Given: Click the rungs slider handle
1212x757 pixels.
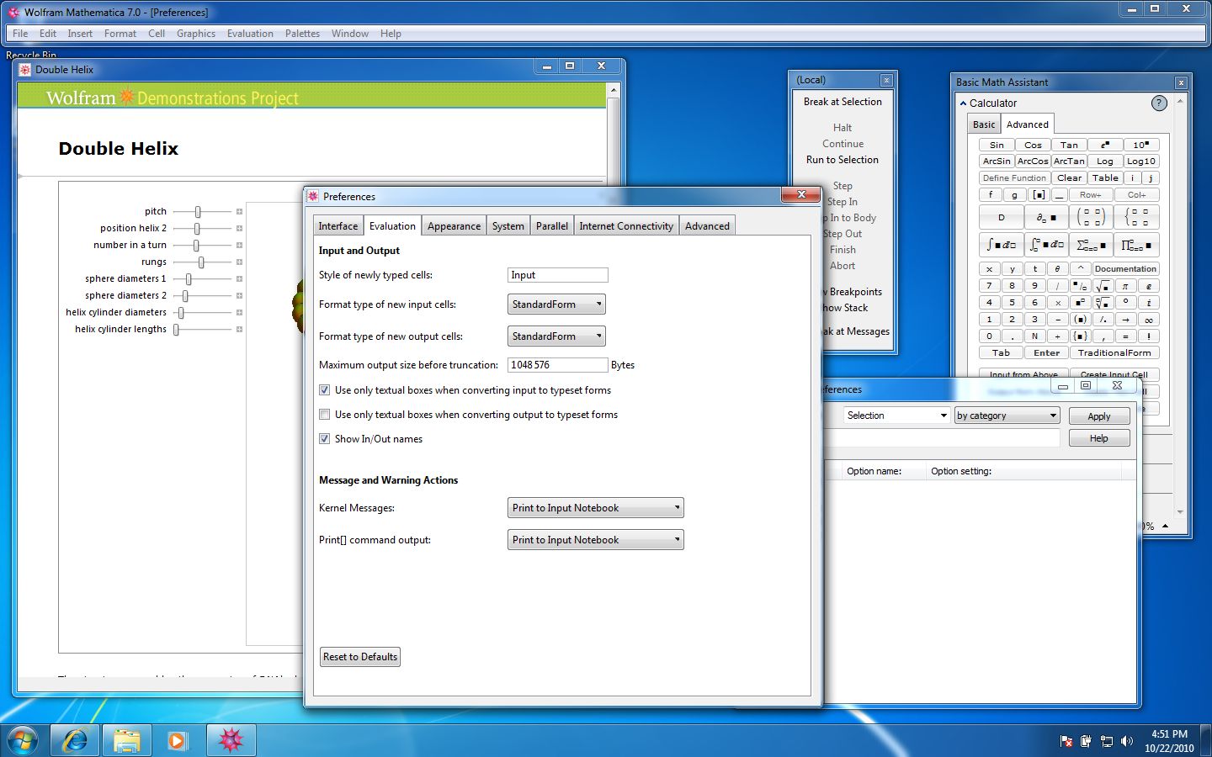Looking at the screenshot, I should [201, 262].
